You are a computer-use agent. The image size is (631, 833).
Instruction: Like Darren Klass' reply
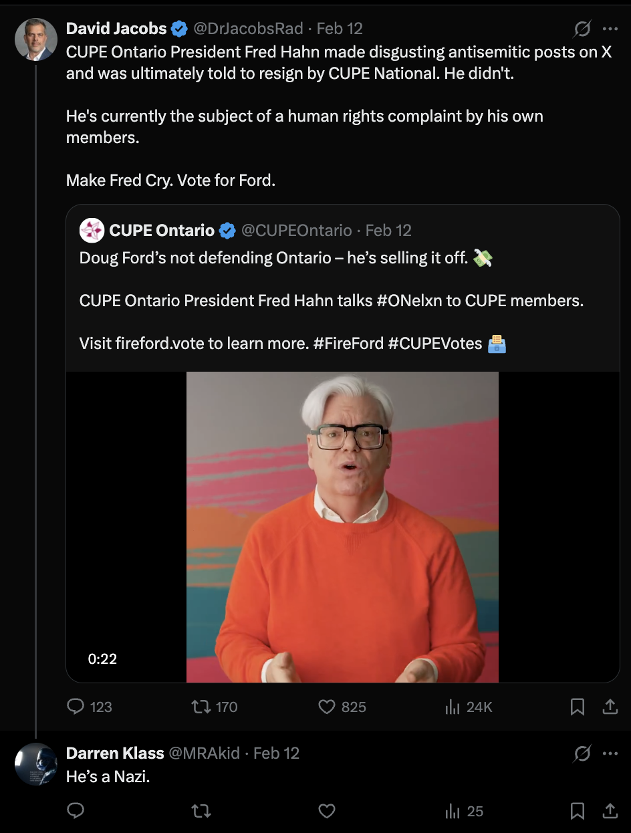coord(326,811)
